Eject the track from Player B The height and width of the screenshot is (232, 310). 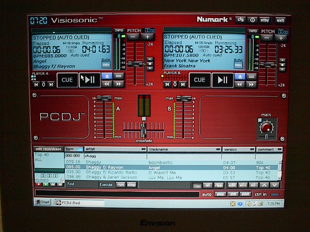click(x=240, y=76)
